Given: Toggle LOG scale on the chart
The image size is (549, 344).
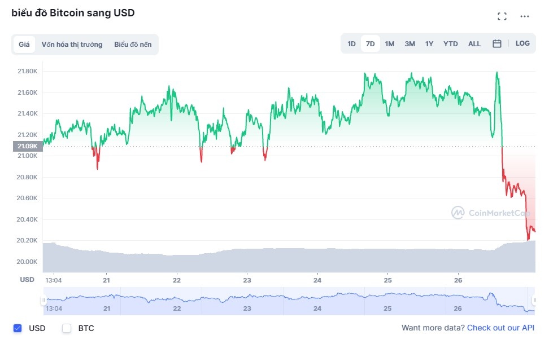Looking at the screenshot, I should (522, 43).
